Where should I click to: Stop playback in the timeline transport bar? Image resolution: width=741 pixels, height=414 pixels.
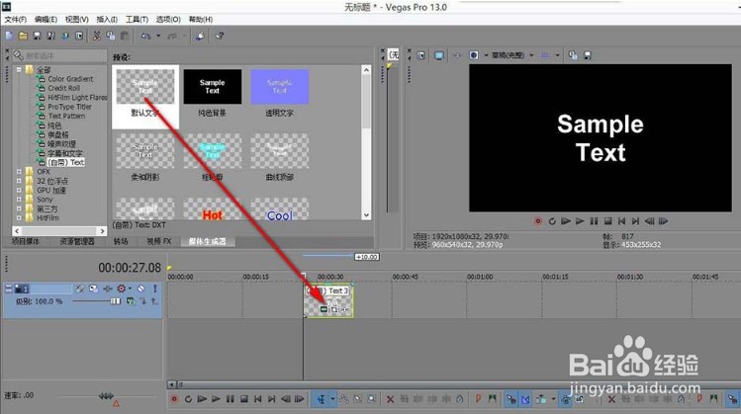(243, 399)
